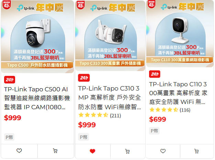This screenshot has height=160, width=215.
Task: Open Tapo C110 camera product image
Action: point(180,34)
